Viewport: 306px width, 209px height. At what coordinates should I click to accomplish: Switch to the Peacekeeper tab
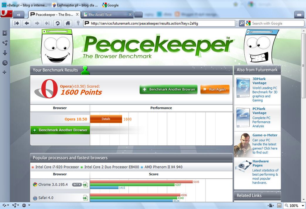tap(55, 14)
